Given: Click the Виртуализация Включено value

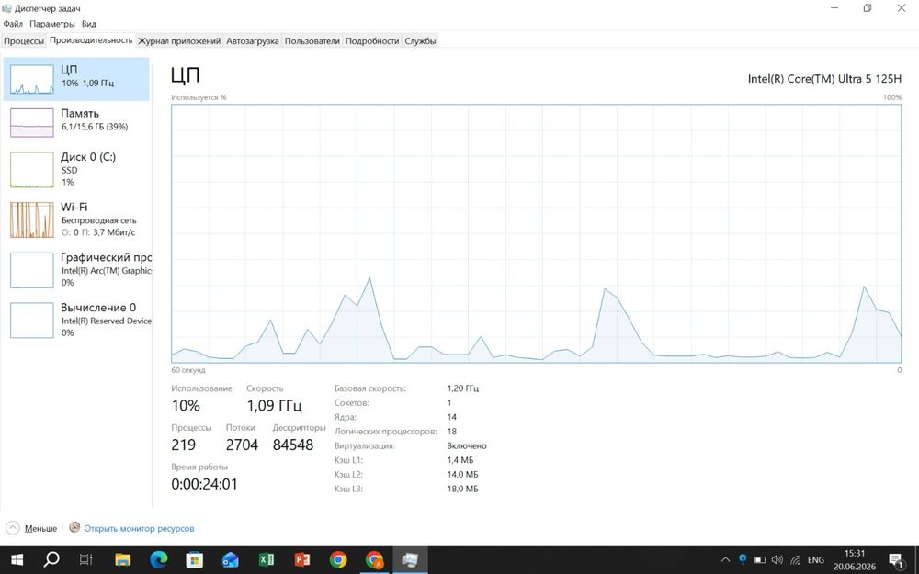Looking at the screenshot, I should tap(467, 445).
